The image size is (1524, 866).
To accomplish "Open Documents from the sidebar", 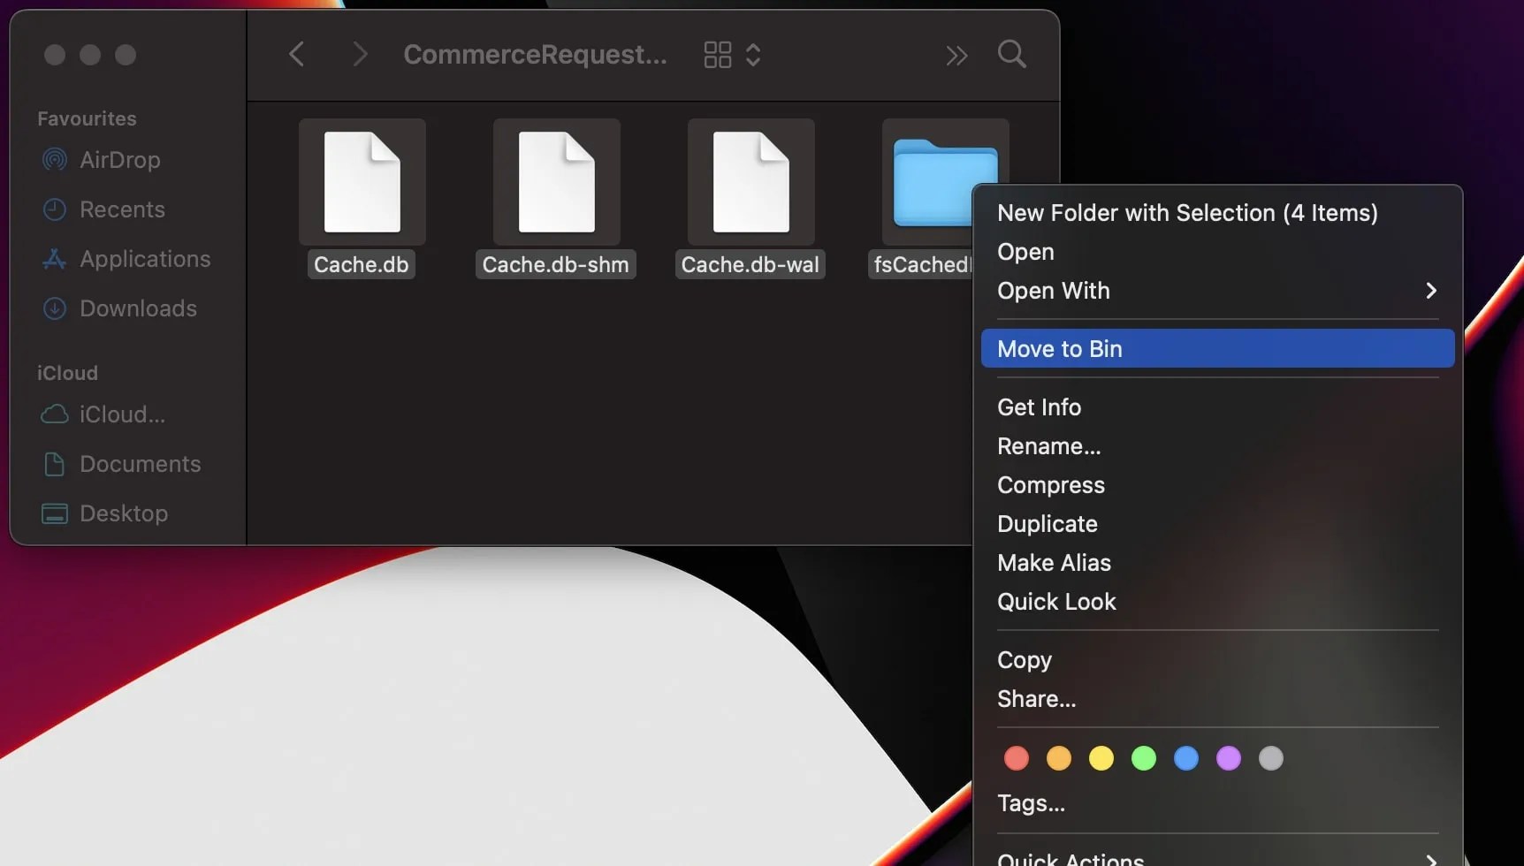I will point(140,464).
